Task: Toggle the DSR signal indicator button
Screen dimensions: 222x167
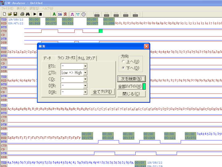Action: click(126, 15)
